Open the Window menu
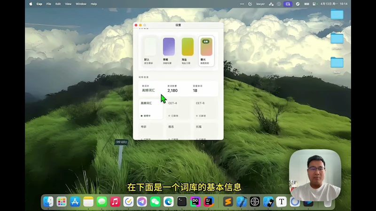This screenshot has height=211, width=376. (x=81, y=4)
